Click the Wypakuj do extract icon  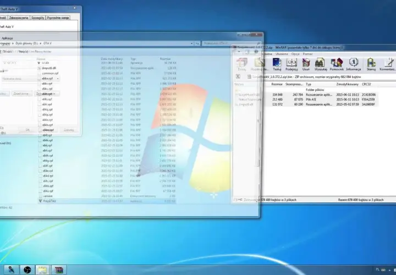(260, 64)
